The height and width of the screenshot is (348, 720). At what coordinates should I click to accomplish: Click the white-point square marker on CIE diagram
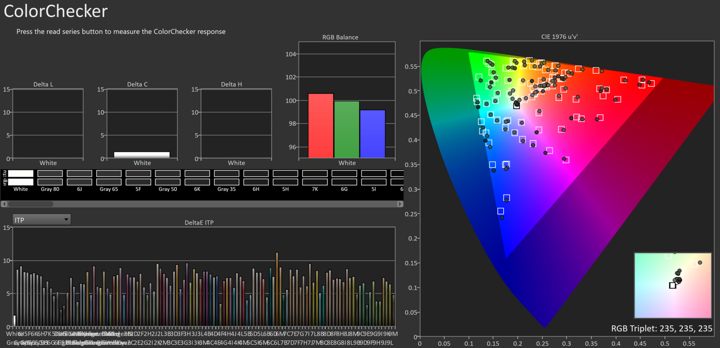517,106
